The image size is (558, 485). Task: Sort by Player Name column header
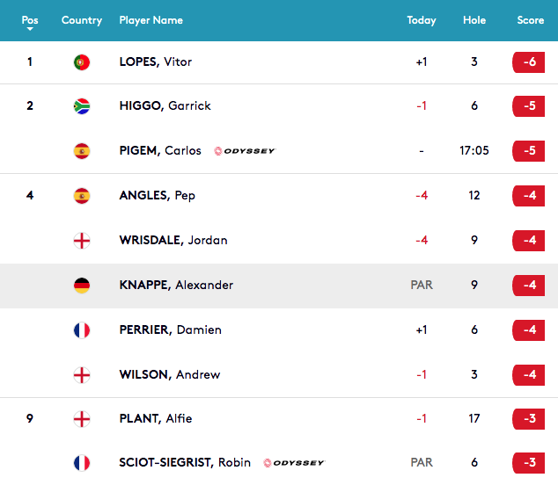(x=151, y=20)
